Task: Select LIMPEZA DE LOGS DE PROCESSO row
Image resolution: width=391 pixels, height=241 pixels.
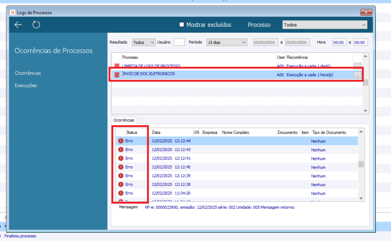Action: [237, 66]
